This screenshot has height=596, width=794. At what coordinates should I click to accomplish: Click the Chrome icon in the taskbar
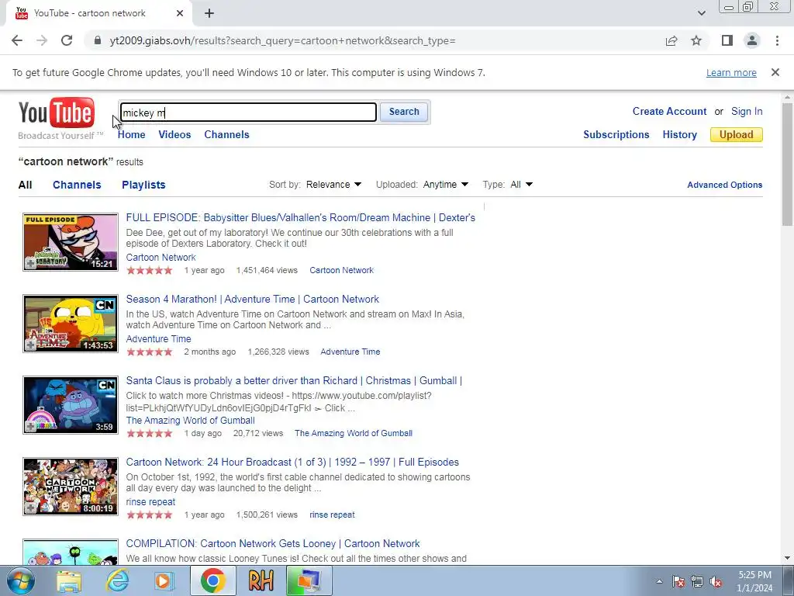[x=212, y=580]
